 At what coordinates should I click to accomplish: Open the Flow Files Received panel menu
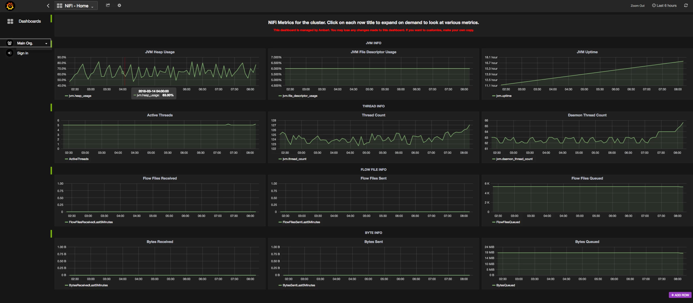(x=160, y=178)
